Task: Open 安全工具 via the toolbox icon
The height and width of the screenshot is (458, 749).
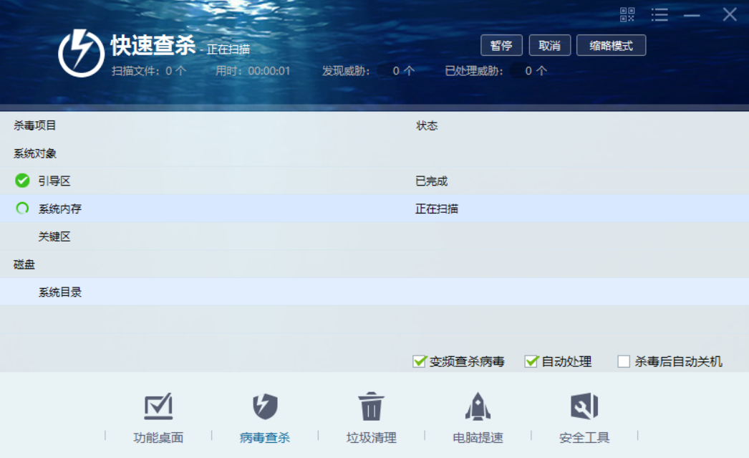Action: tap(586, 406)
